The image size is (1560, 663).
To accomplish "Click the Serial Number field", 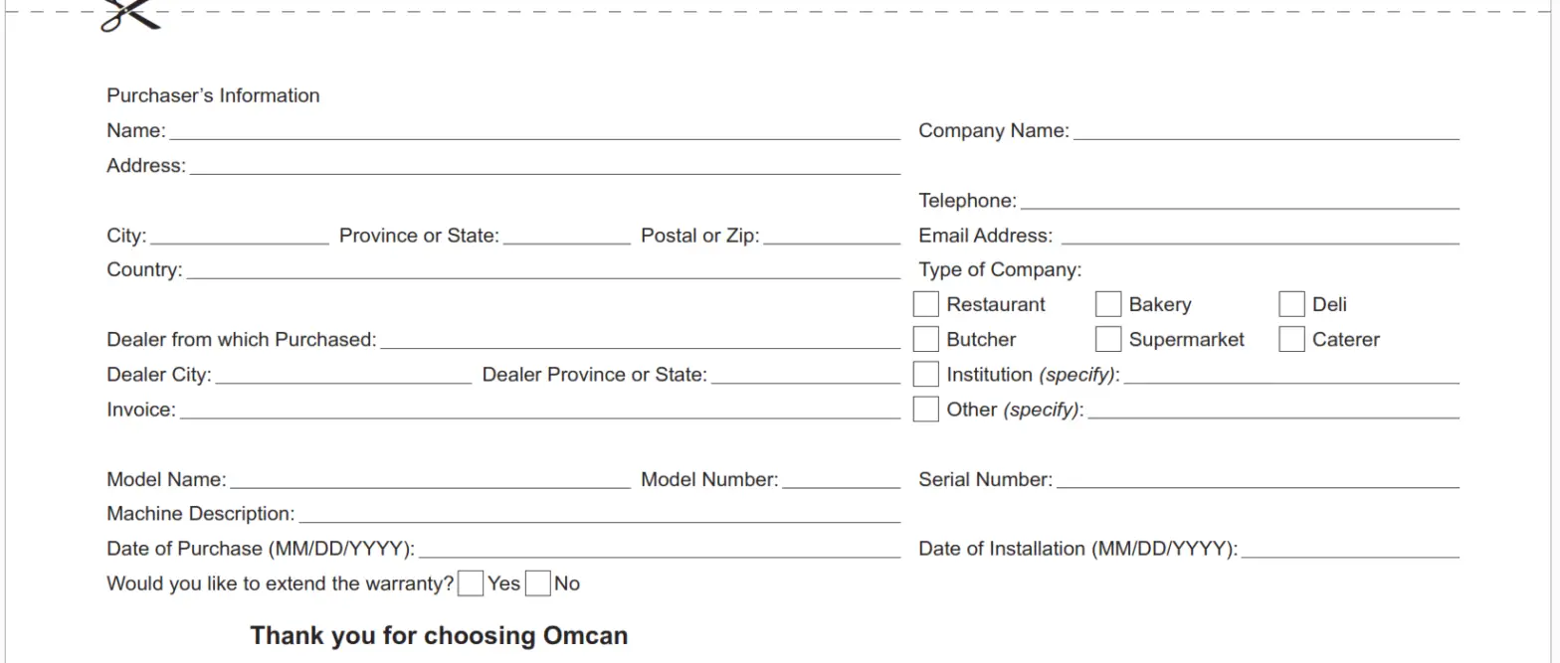I will point(1258,478).
